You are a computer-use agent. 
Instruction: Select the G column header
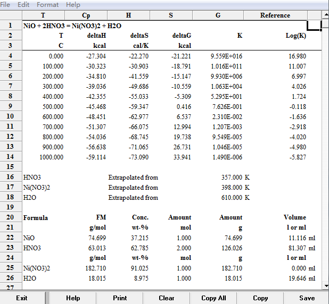[x=218, y=15]
